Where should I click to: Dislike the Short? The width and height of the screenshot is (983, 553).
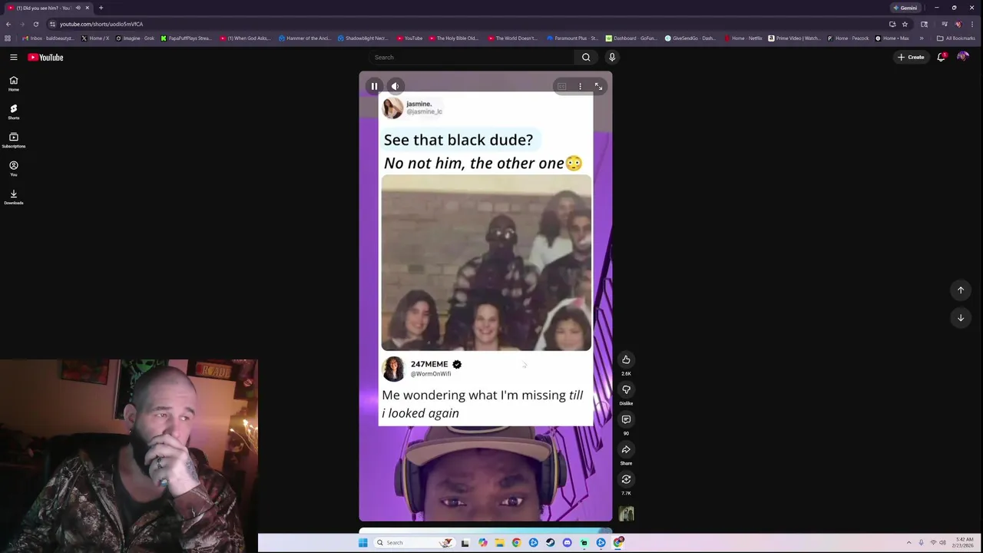626,389
